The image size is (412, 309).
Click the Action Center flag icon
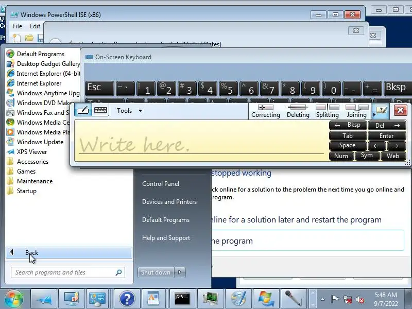[x=335, y=299]
